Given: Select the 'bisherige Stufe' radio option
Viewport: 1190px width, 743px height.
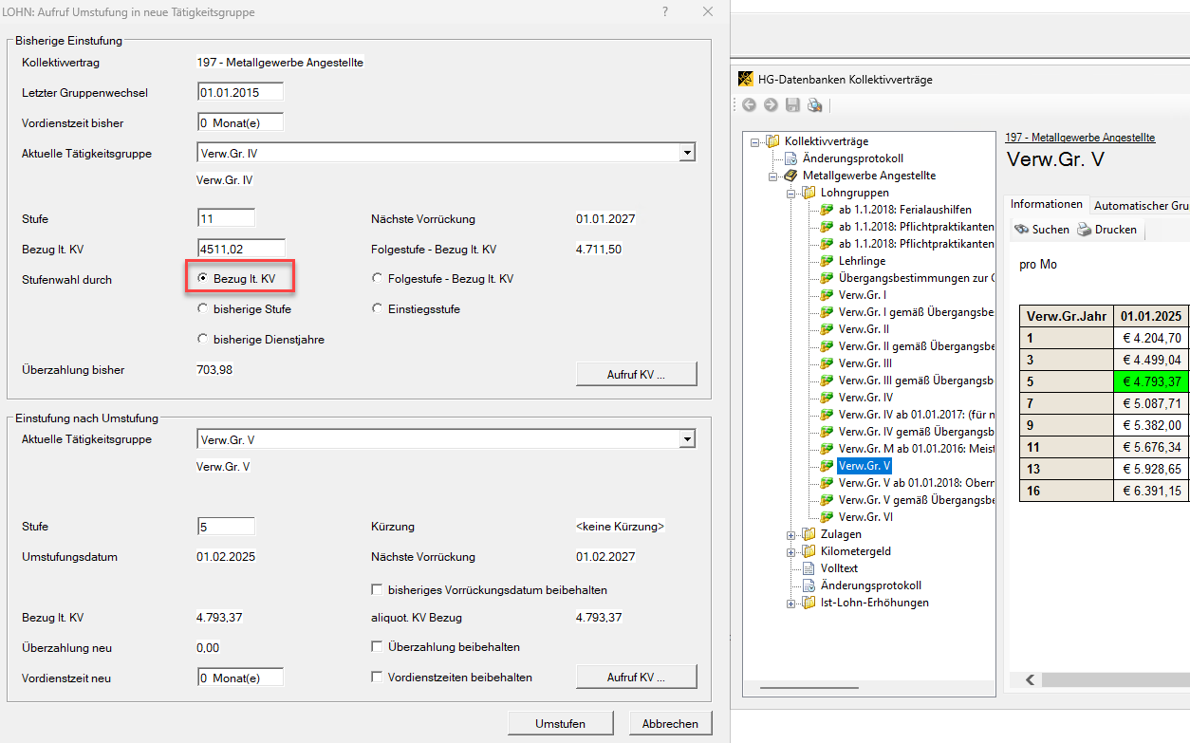Looking at the screenshot, I should tap(203, 309).
